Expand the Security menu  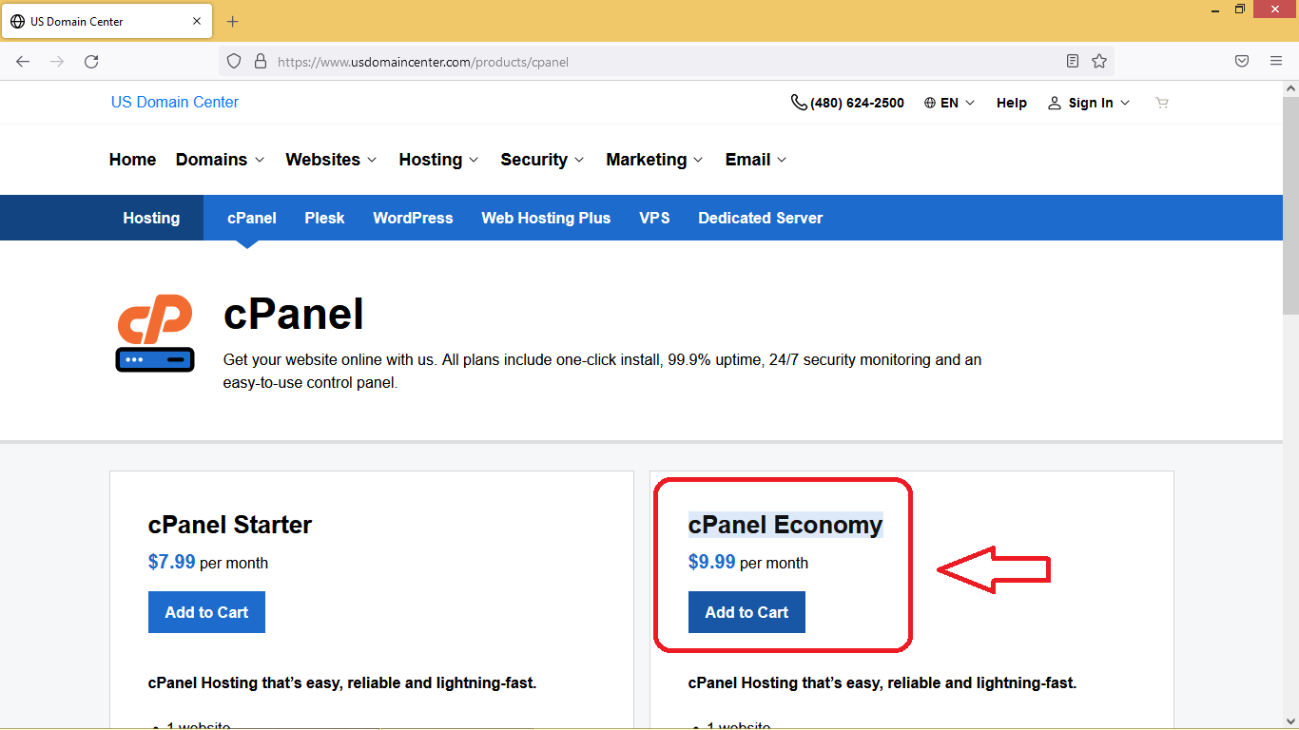(542, 160)
